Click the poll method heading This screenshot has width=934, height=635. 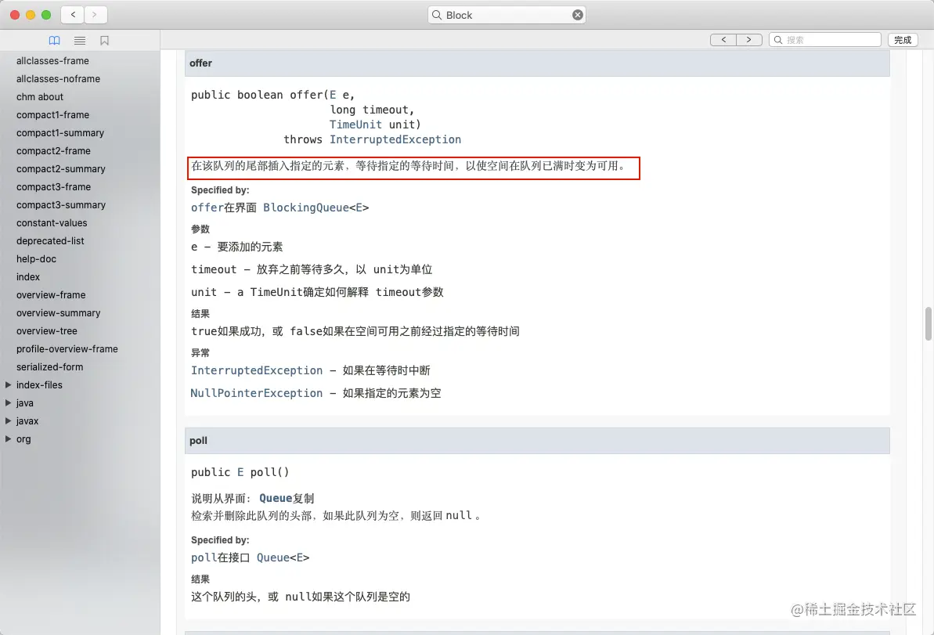[198, 441]
